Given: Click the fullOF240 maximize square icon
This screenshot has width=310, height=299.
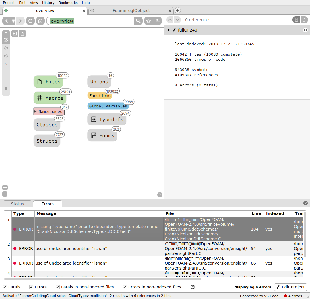Looking at the screenshot, I should click(305, 30).
